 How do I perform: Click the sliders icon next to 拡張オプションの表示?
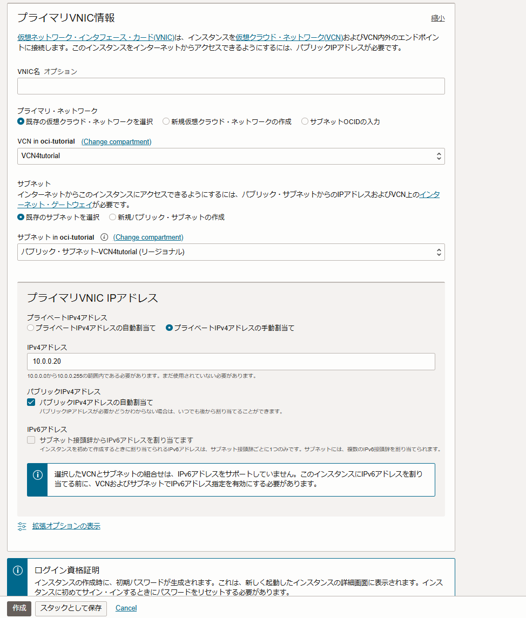22,526
